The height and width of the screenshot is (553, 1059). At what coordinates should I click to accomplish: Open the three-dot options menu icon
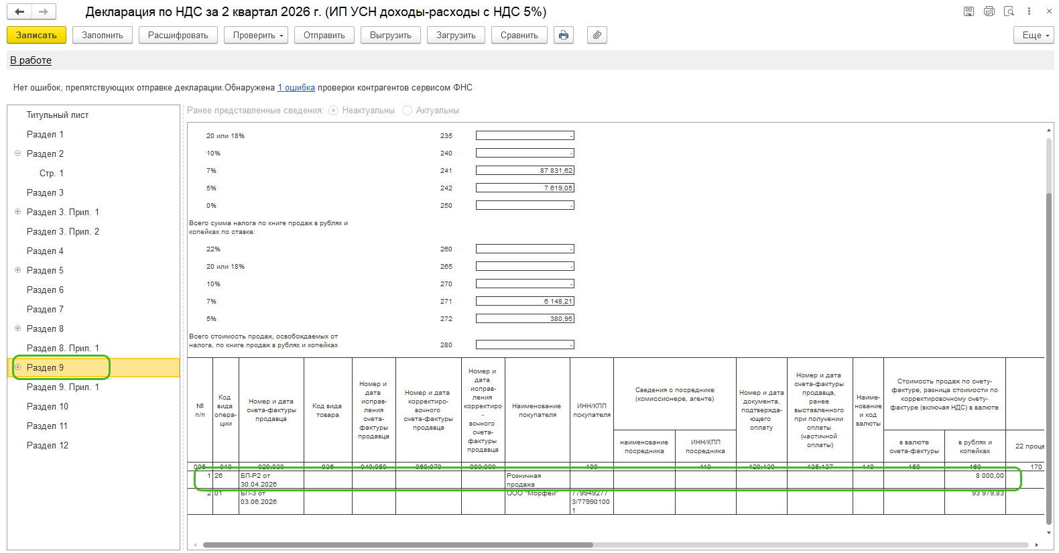1029,11
